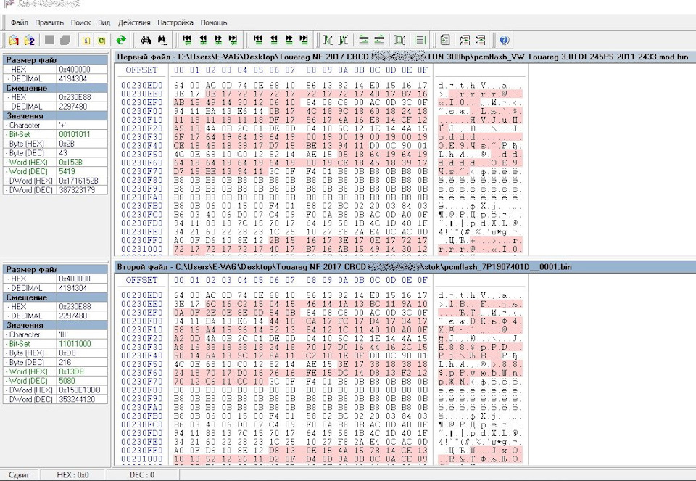Click the green lines list icon
Screen dimensions: 696x481
click(420, 40)
